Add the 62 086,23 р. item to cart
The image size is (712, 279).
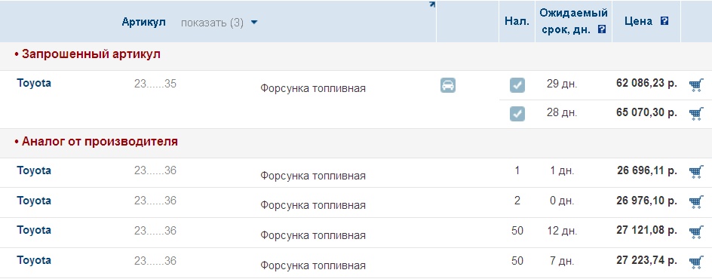(x=696, y=85)
